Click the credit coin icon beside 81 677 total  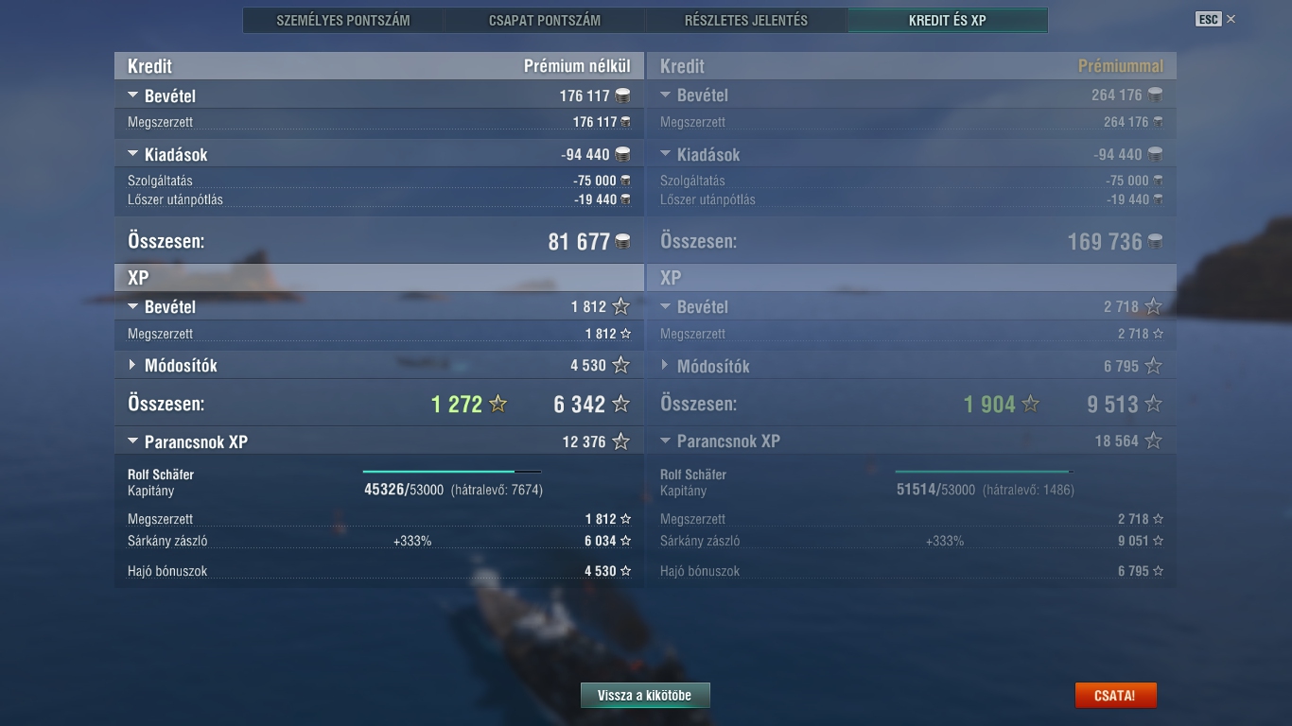coord(622,241)
